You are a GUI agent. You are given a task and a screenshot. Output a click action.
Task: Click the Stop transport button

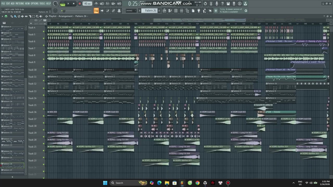click(x=74, y=4)
